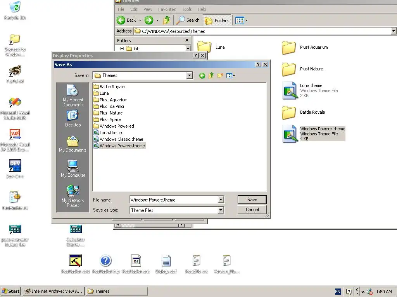
Task: Select the ResHacker.hlp help file icon
Action: (x=106, y=264)
